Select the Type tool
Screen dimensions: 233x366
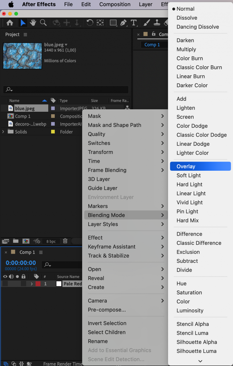134,22
